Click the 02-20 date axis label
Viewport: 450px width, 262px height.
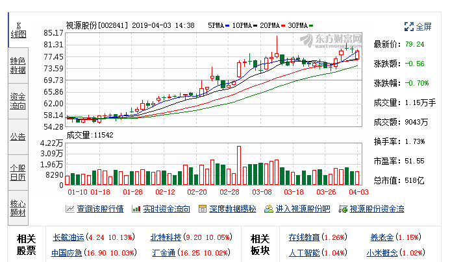[x=197, y=192]
